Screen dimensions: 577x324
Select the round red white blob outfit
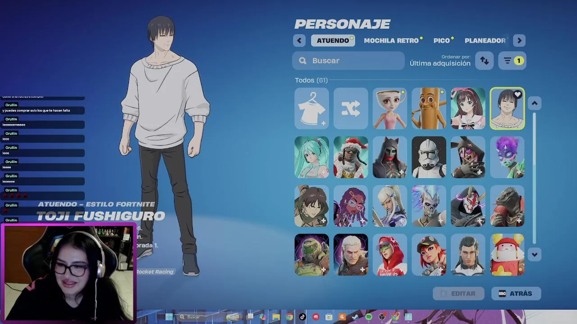tap(508, 255)
